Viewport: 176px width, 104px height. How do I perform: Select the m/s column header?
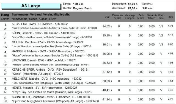(x=170, y=17)
